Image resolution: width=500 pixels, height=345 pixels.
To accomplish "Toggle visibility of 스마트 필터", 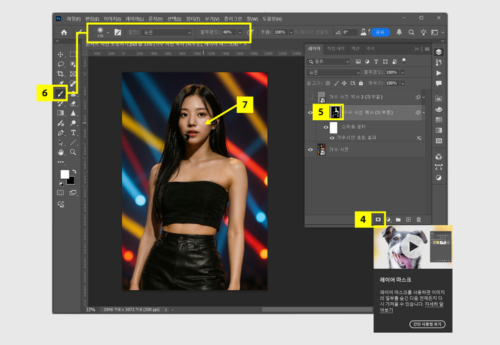I will click(x=326, y=127).
